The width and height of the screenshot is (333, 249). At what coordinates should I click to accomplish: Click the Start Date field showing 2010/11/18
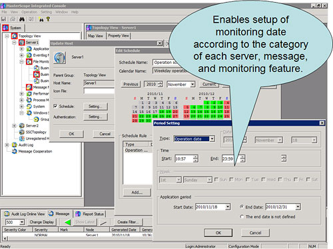coord(210,207)
